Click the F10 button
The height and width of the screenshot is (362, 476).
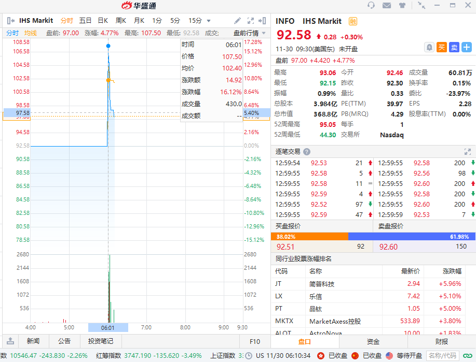click(x=255, y=341)
